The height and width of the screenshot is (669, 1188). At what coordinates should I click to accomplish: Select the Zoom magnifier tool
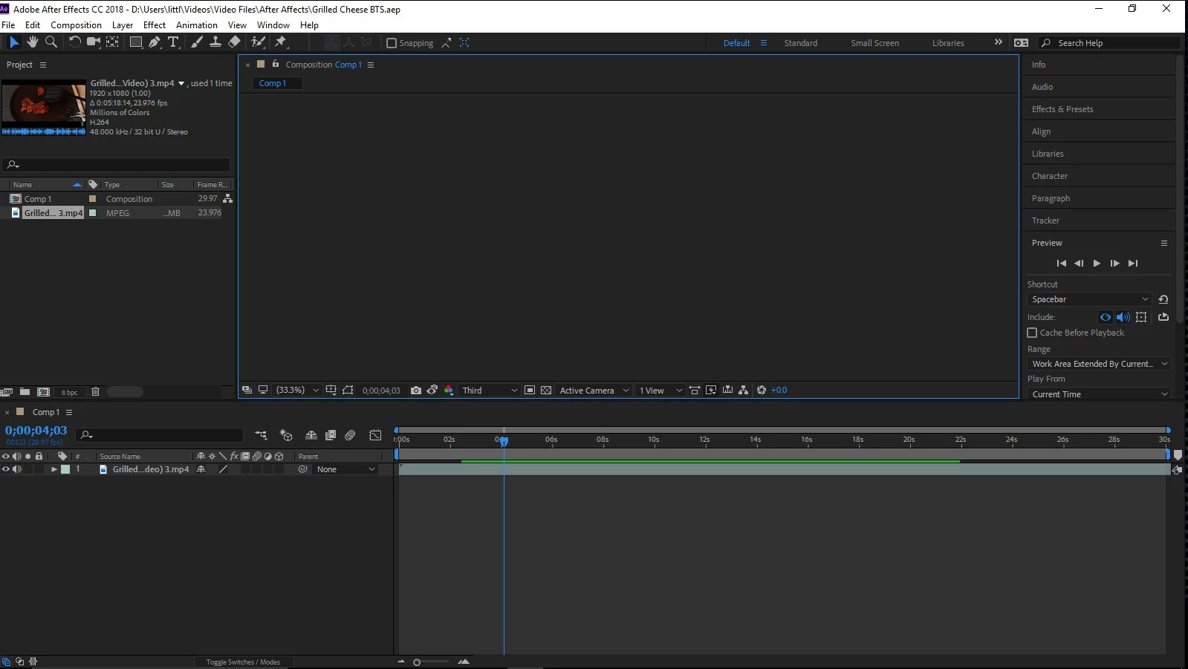[x=51, y=42]
